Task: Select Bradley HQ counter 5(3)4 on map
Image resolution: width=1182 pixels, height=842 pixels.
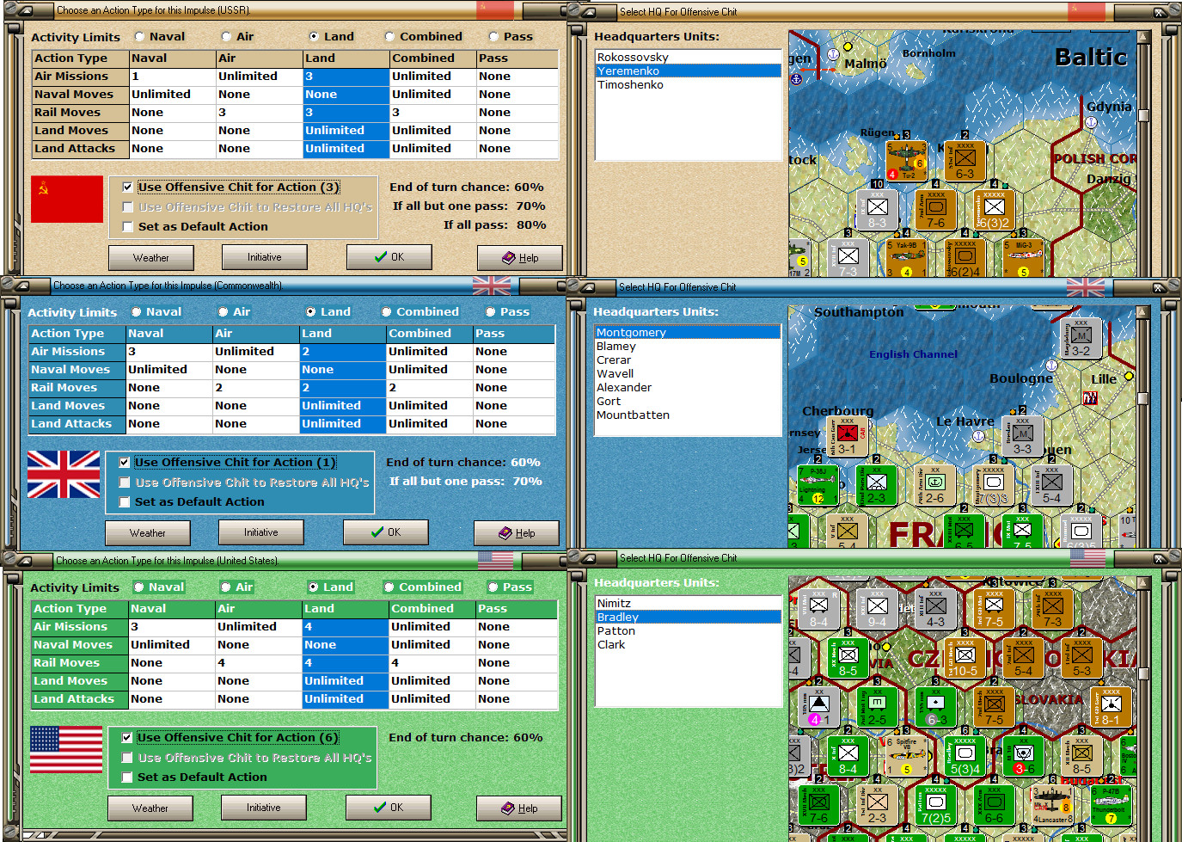Action: coord(965,755)
